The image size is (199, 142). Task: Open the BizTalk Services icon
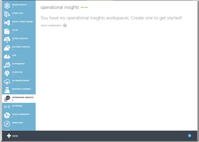(x=7, y=39)
